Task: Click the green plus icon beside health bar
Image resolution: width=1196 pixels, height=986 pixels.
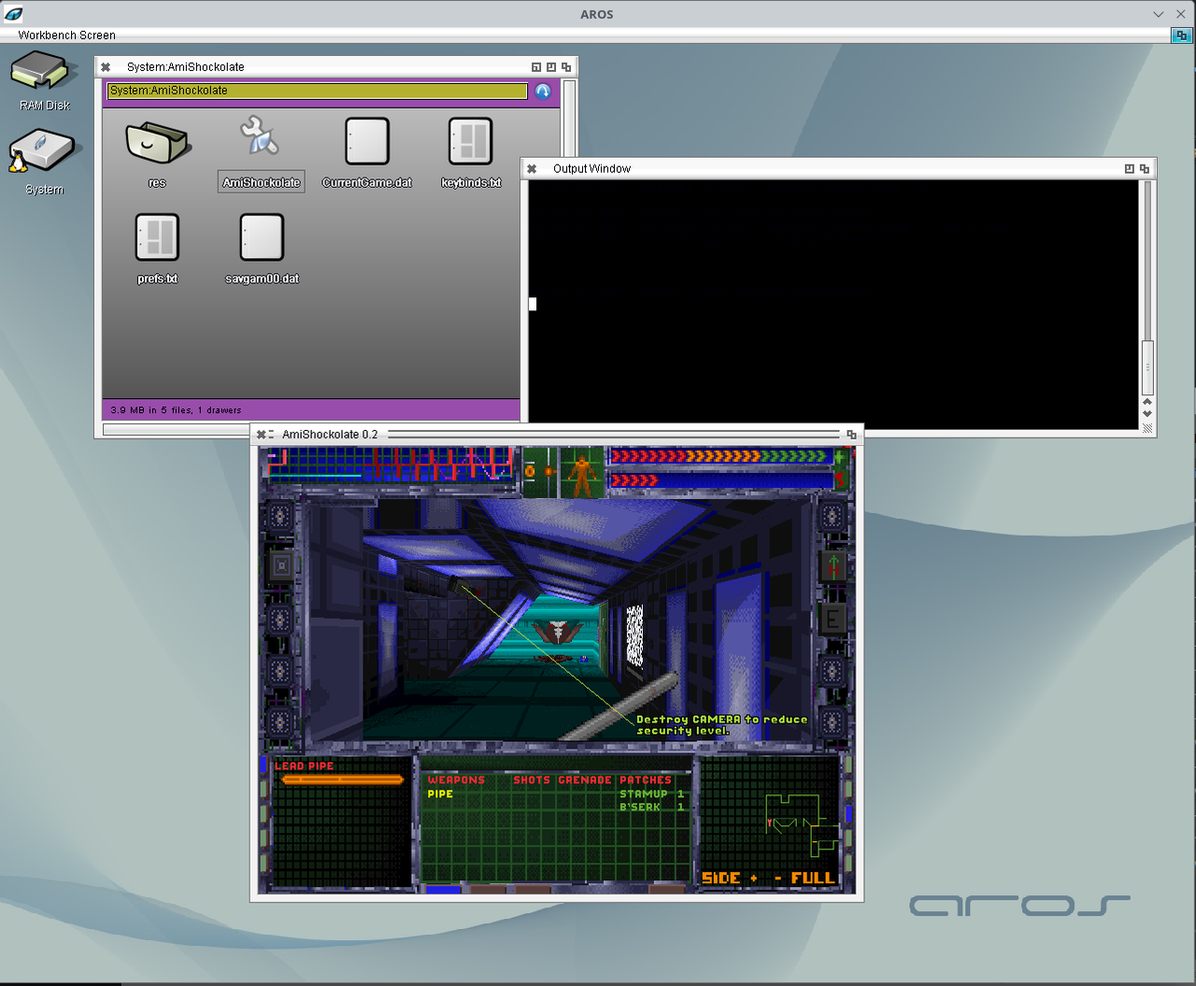Action: pyautogui.click(x=839, y=457)
